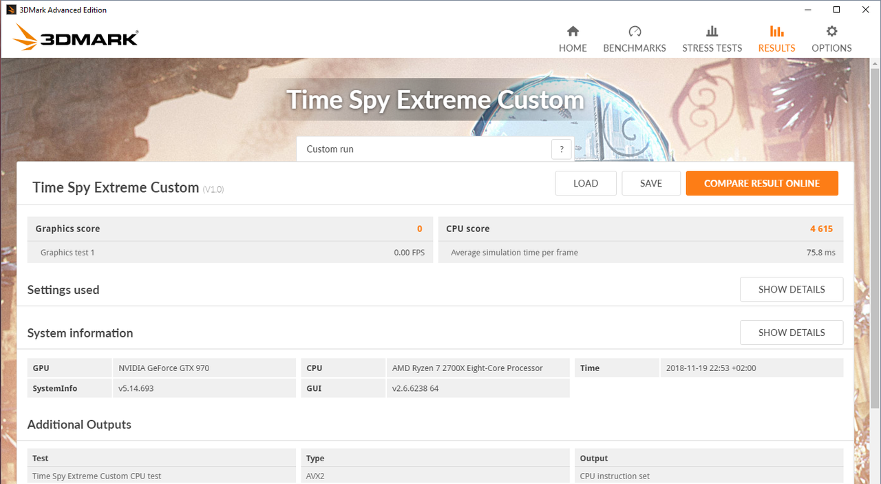Show details for System information
This screenshot has width=881, height=484.
pyautogui.click(x=792, y=333)
